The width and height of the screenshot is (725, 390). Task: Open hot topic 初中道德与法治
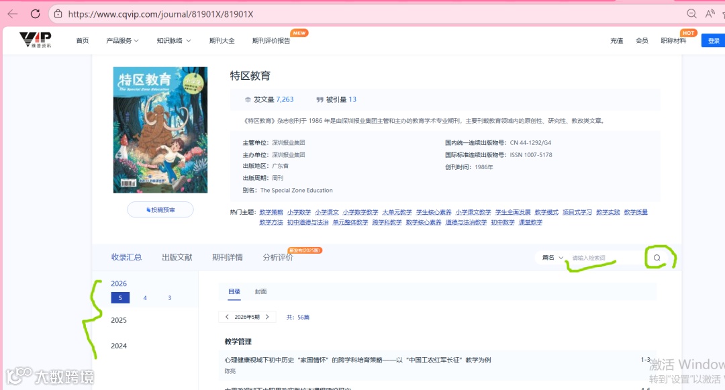click(x=307, y=222)
